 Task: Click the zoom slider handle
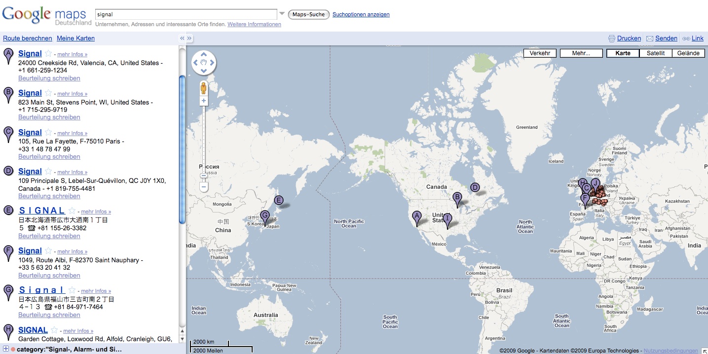[x=204, y=176]
